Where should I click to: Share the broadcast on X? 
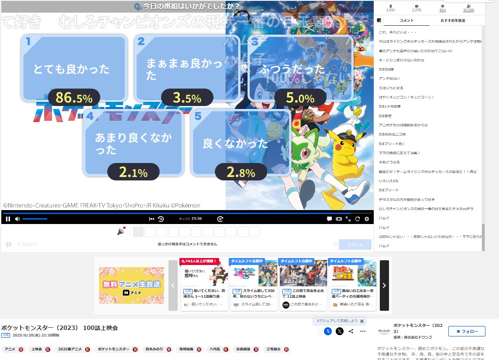click(340, 331)
